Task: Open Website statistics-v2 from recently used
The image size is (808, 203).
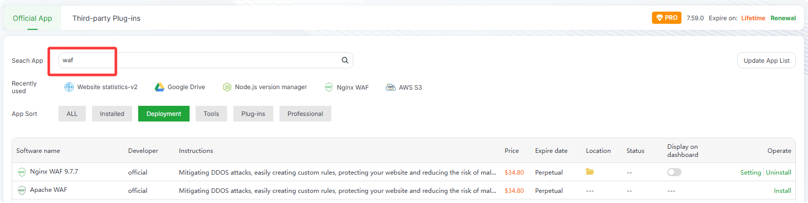Action: (x=101, y=87)
